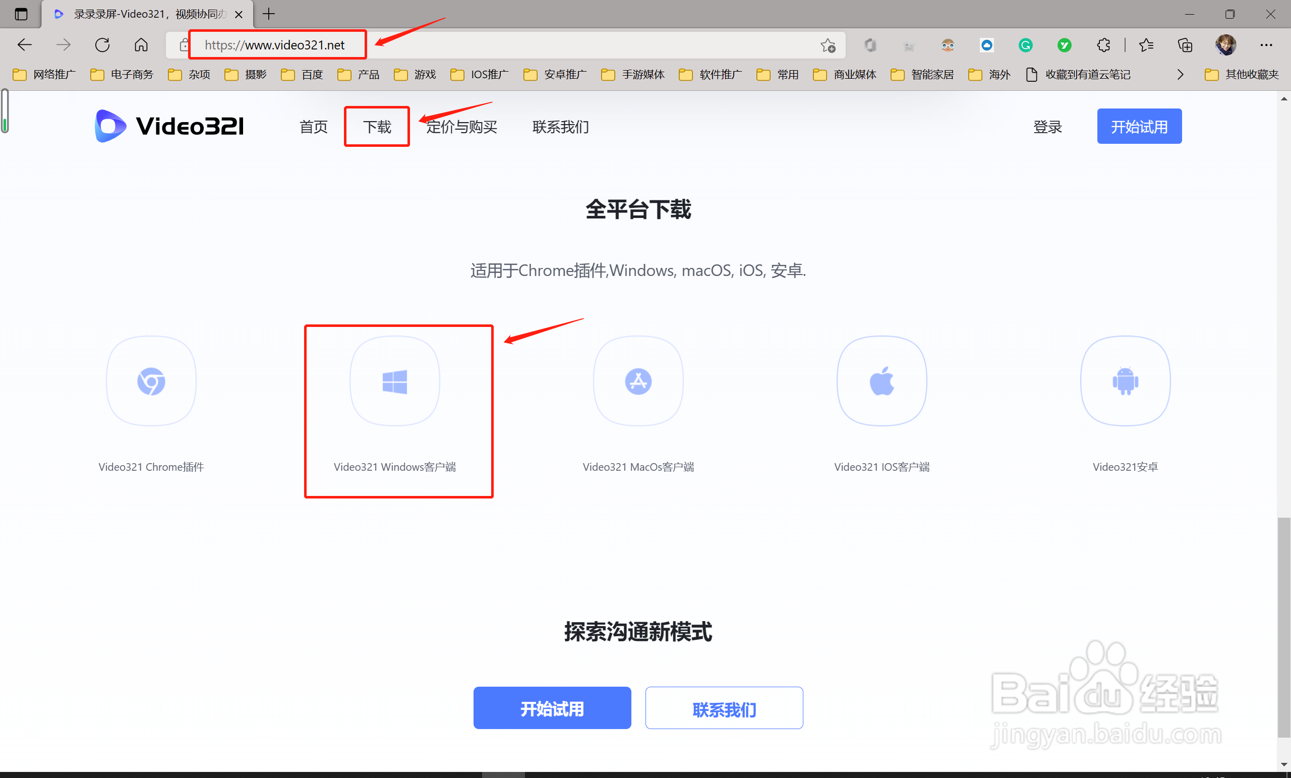Open the browser Collections icon
This screenshot has height=778, width=1291.
click(1185, 45)
